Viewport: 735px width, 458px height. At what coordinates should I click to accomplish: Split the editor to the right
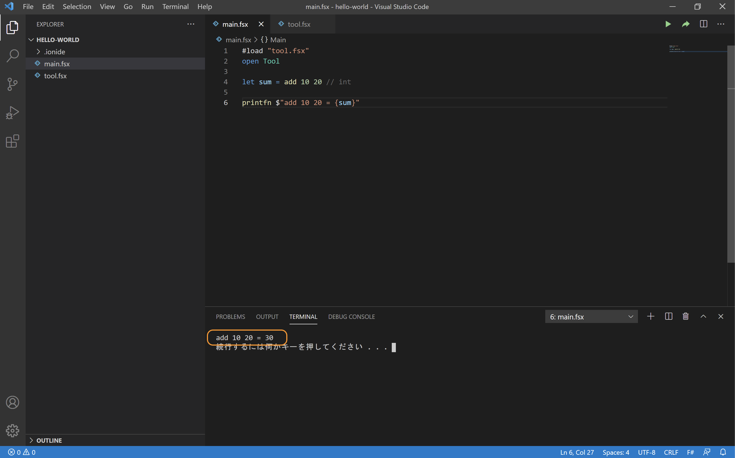704,24
